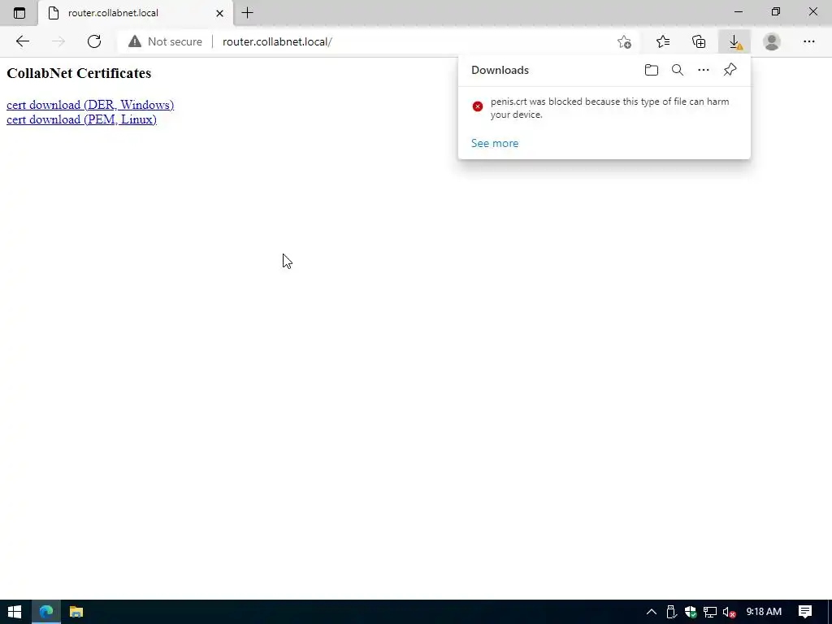The height and width of the screenshot is (624, 832).
Task: Click the blocked penis.crt download message
Action: (609, 108)
